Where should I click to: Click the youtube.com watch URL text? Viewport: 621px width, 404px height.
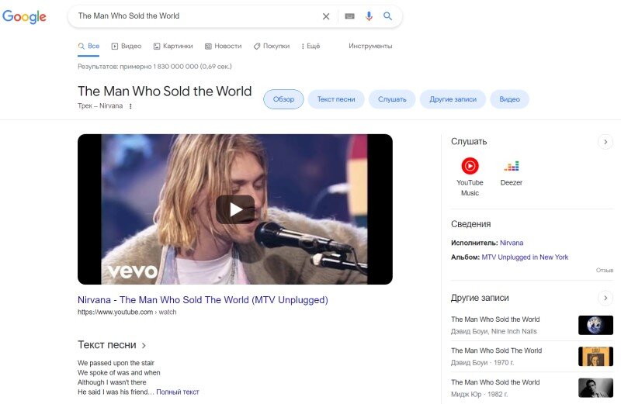[x=127, y=312]
